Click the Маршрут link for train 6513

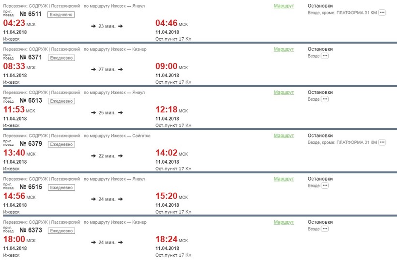[284, 92]
